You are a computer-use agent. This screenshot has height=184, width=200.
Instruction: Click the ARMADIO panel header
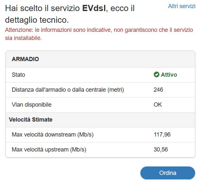coord(26,59)
